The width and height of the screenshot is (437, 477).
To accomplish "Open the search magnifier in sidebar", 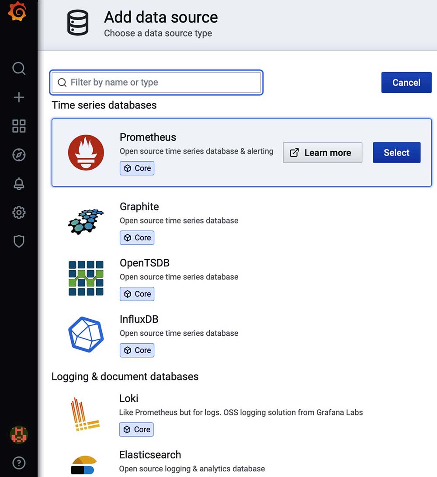I will [x=19, y=68].
